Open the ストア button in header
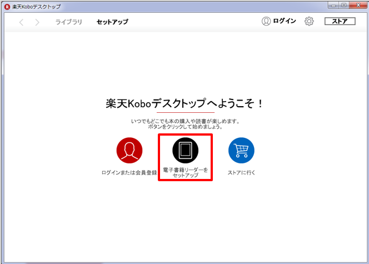Image resolution: width=369 pixels, height=264 pixels. 340,21
